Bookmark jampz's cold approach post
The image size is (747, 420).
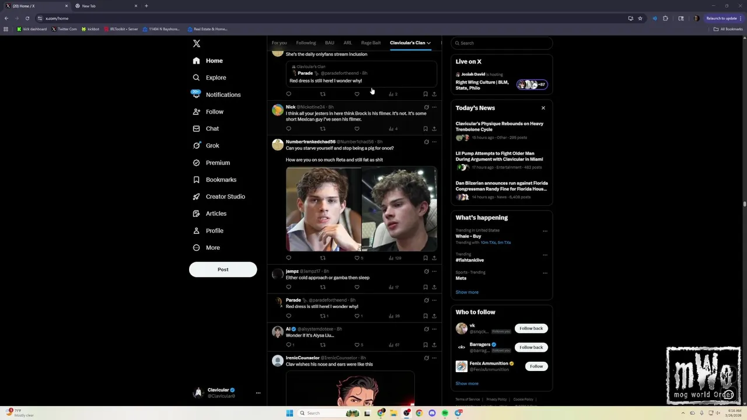(425, 287)
